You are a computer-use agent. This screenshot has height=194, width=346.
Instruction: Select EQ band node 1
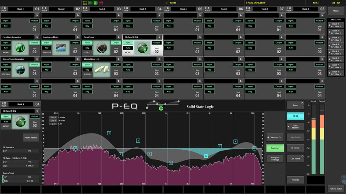109,133
